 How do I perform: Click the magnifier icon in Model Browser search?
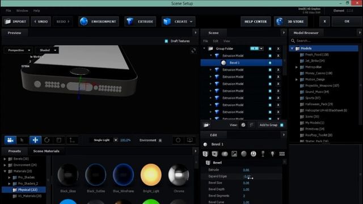tap(293, 41)
